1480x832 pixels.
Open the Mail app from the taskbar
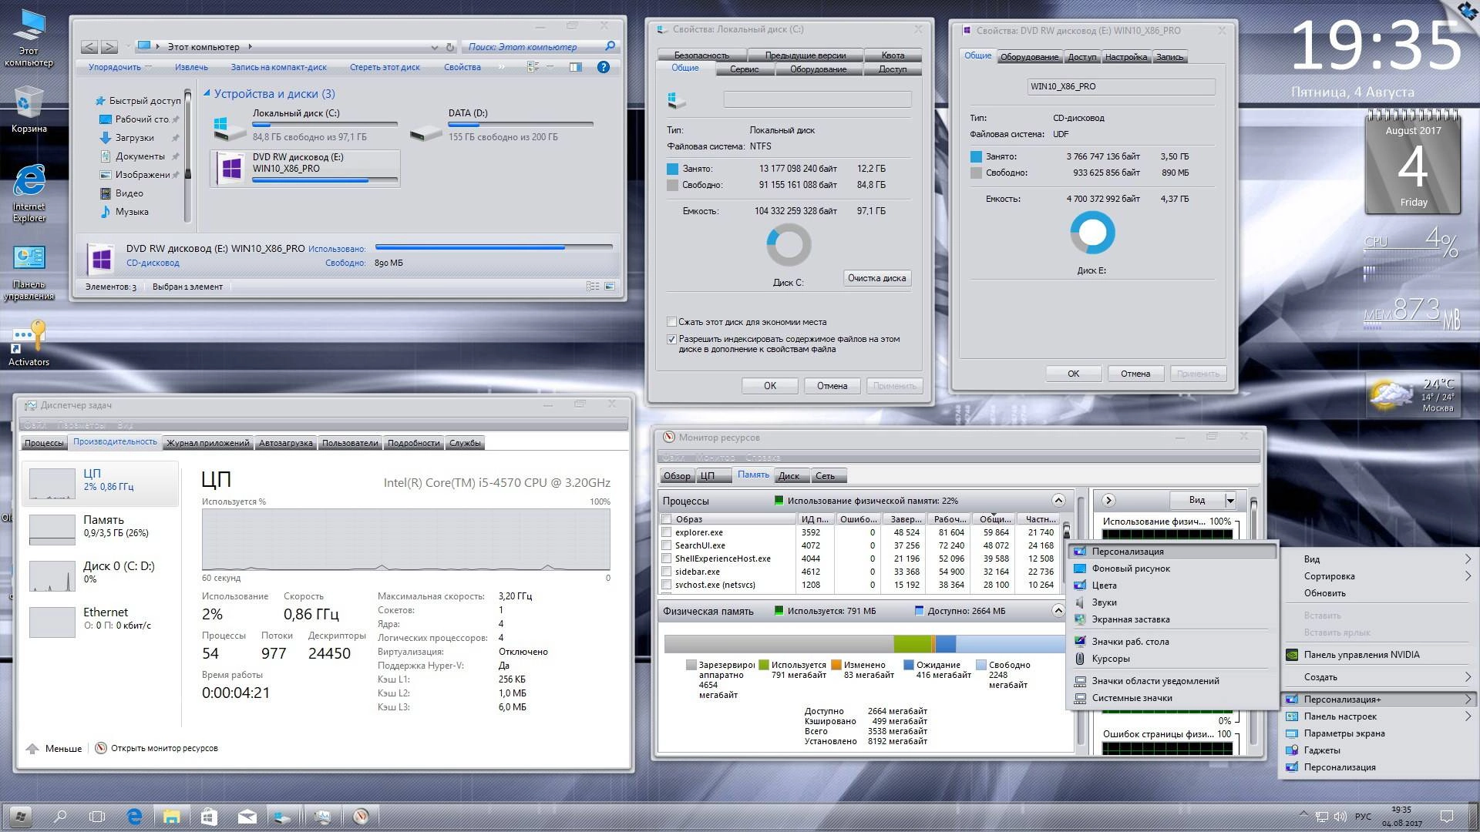click(247, 816)
